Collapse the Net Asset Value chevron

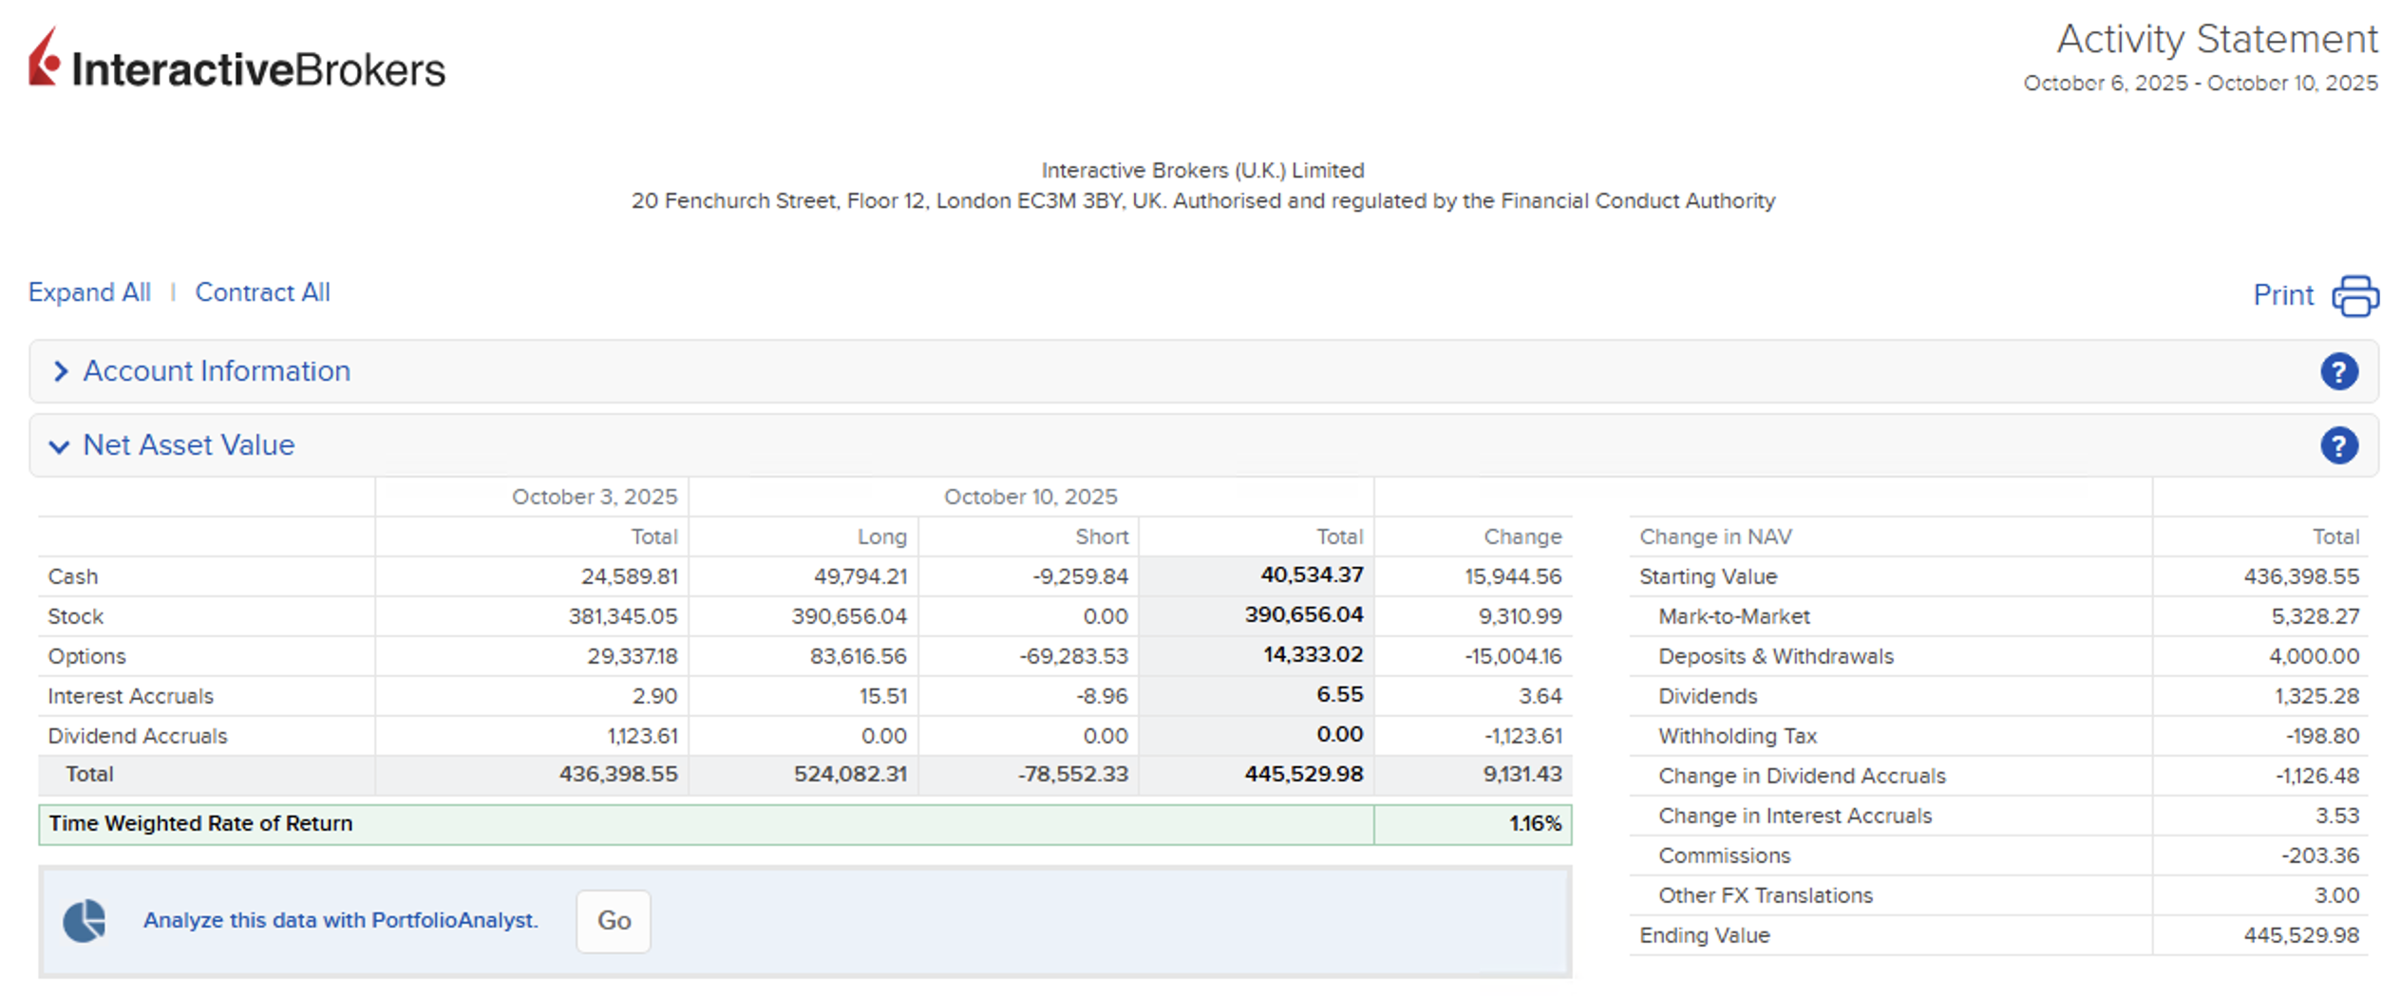click(x=59, y=446)
